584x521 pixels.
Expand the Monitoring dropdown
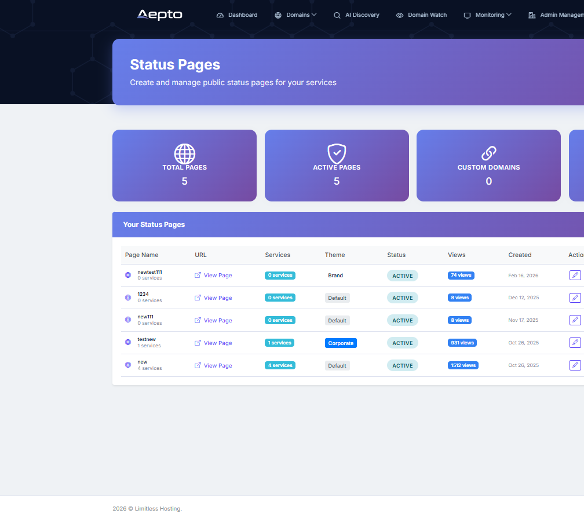click(x=488, y=15)
